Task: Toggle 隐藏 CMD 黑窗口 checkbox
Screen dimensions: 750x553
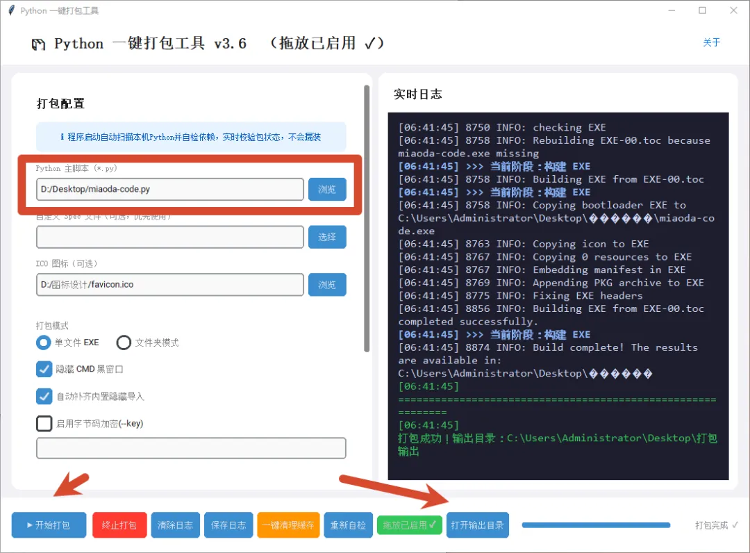Action: 44,370
